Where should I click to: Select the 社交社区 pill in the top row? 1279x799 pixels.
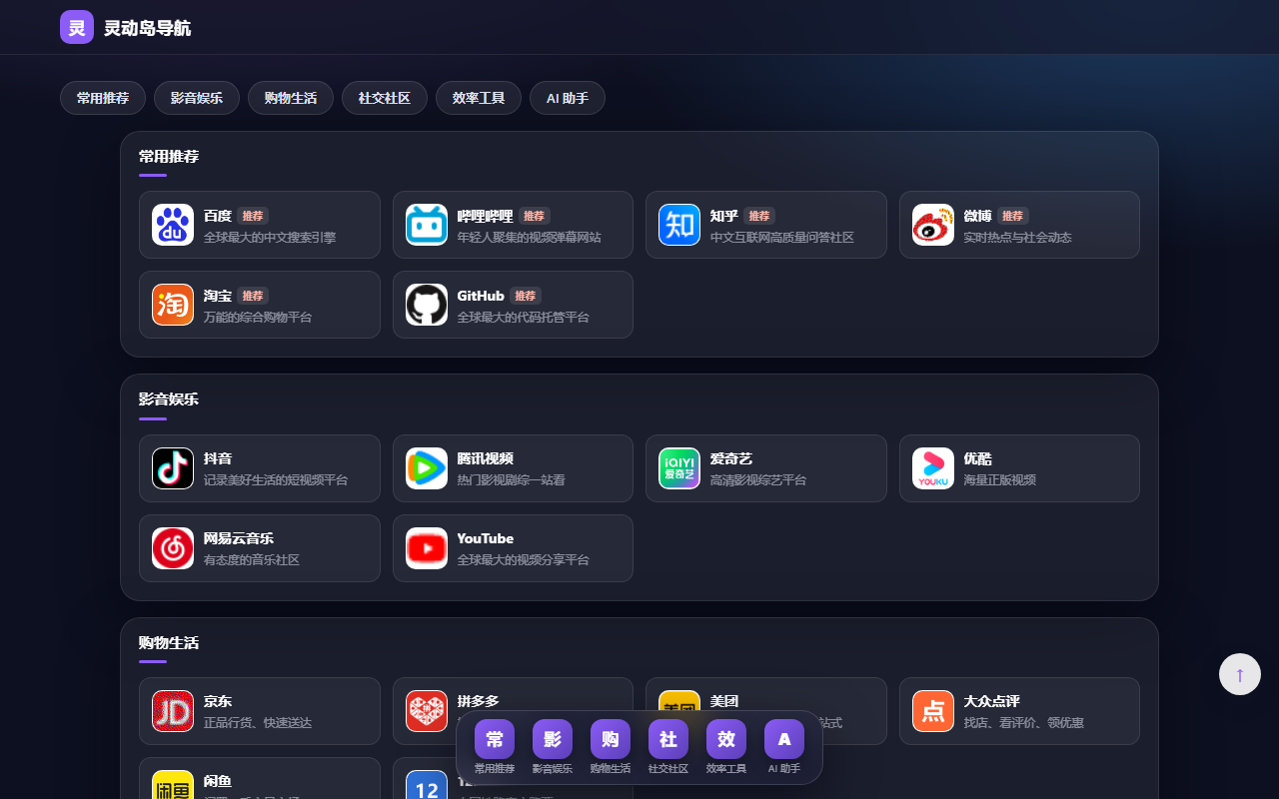385,98
